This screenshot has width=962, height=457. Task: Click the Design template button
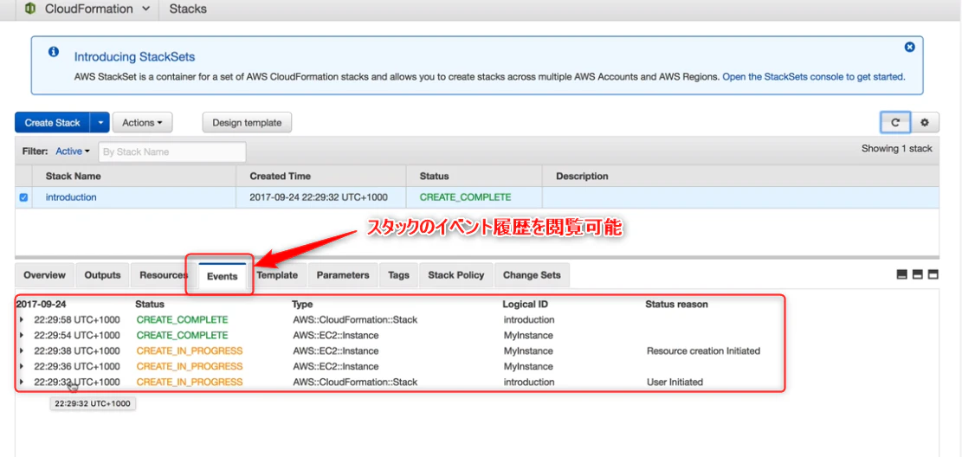tap(247, 123)
